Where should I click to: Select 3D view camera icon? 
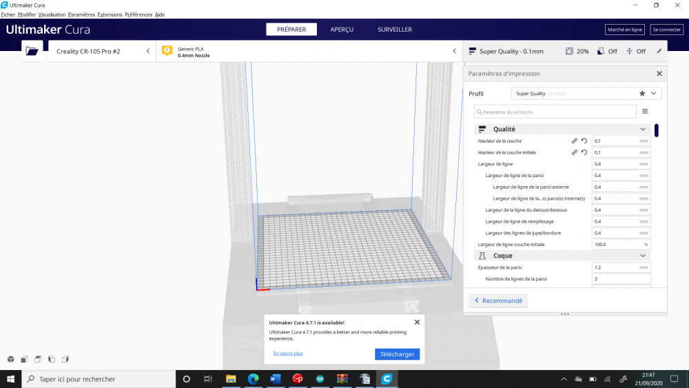tap(11, 359)
